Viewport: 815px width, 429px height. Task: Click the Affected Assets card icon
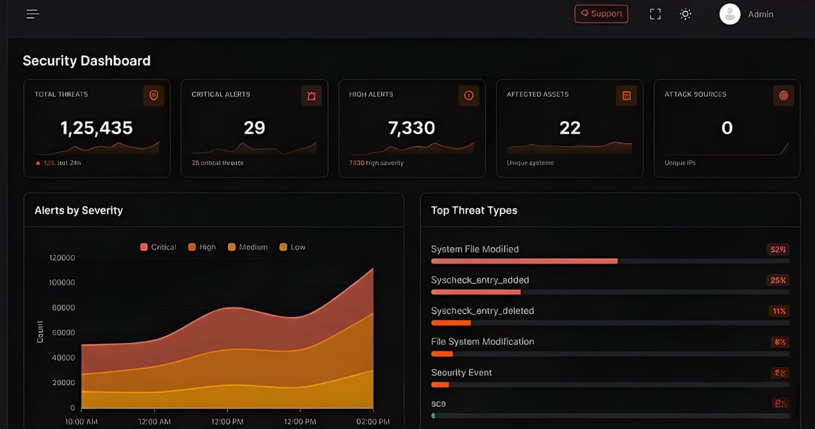point(627,95)
